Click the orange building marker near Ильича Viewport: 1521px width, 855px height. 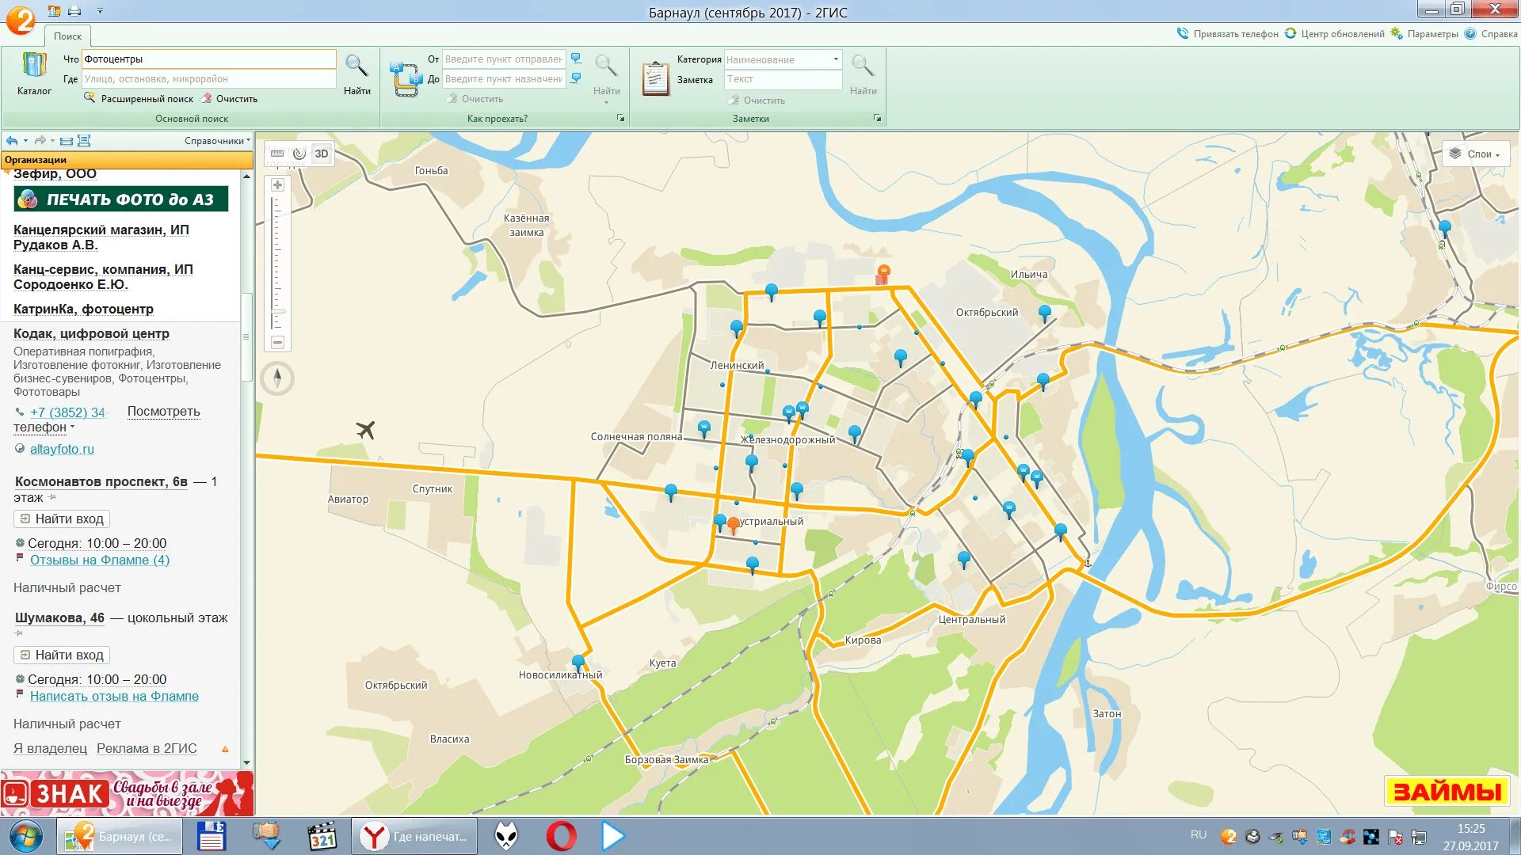click(x=882, y=275)
